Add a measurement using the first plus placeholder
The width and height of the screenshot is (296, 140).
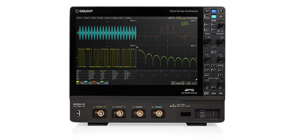(141, 76)
